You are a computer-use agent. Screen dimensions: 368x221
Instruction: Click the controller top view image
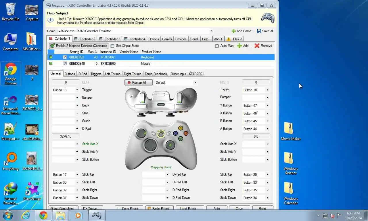coord(161,102)
